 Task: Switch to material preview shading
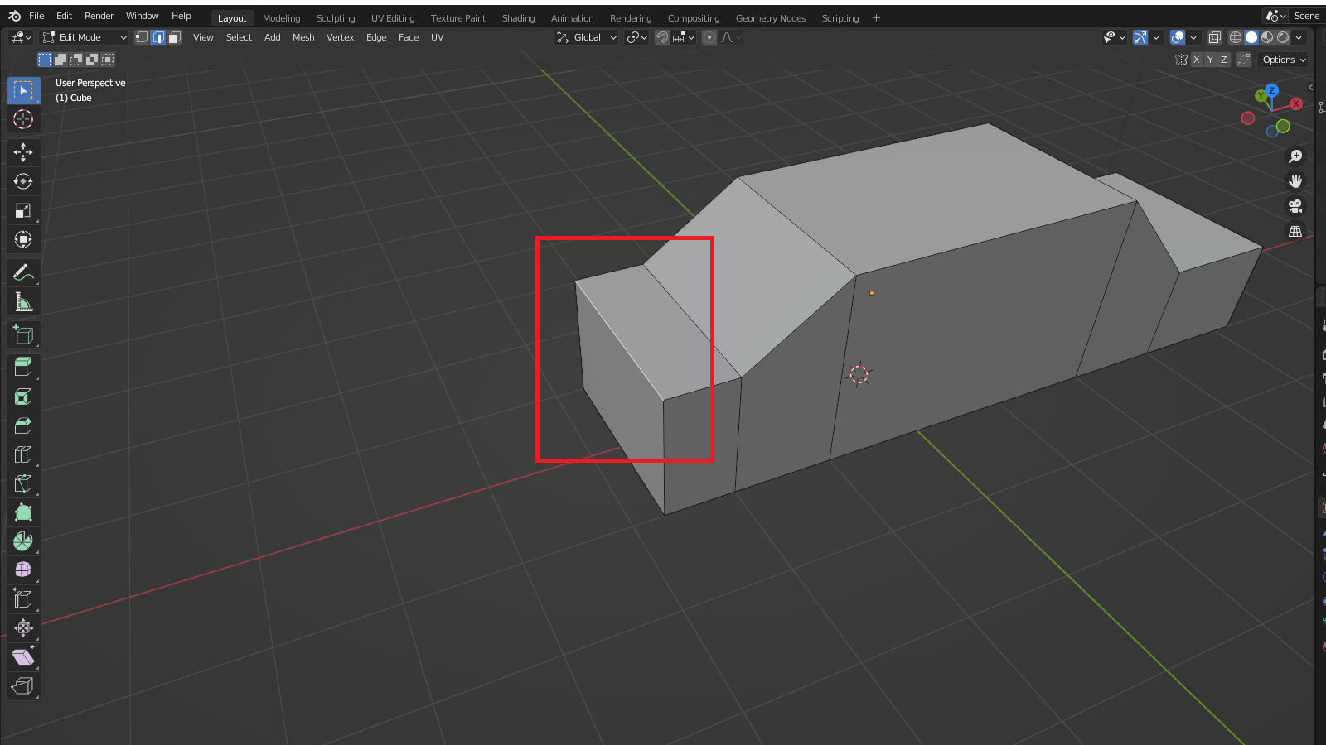pos(1267,37)
